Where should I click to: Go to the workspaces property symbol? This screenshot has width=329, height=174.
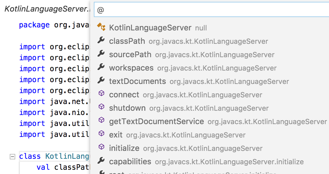point(210,68)
